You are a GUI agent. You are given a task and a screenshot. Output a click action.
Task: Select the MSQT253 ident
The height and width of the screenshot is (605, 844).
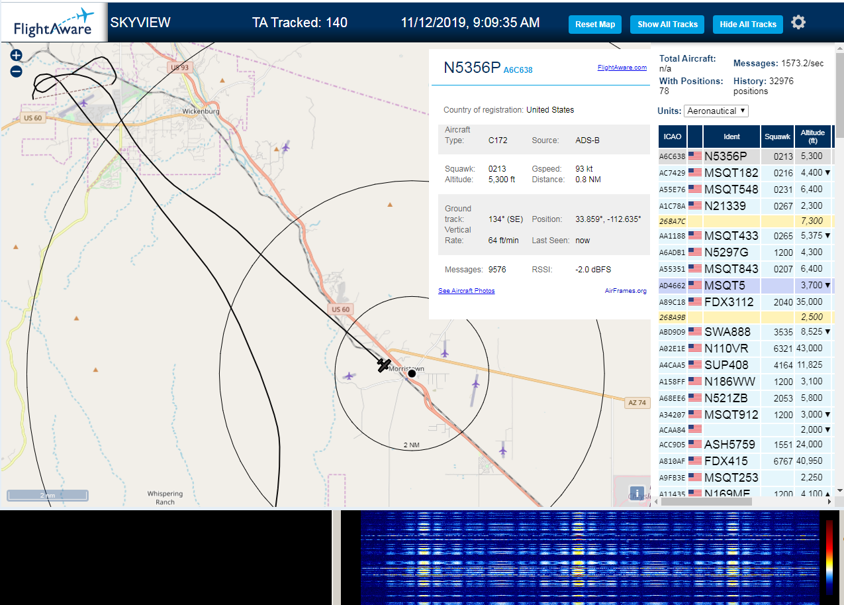point(731,477)
